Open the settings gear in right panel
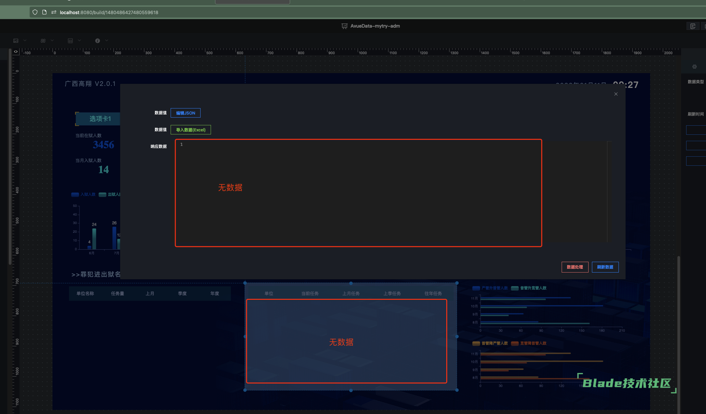706x414 pixels. click(x=695, y=67)
